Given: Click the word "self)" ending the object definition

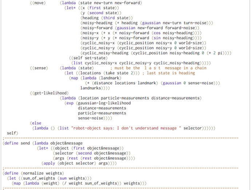Looking at the screenshot, I should (x=12, y=133).
